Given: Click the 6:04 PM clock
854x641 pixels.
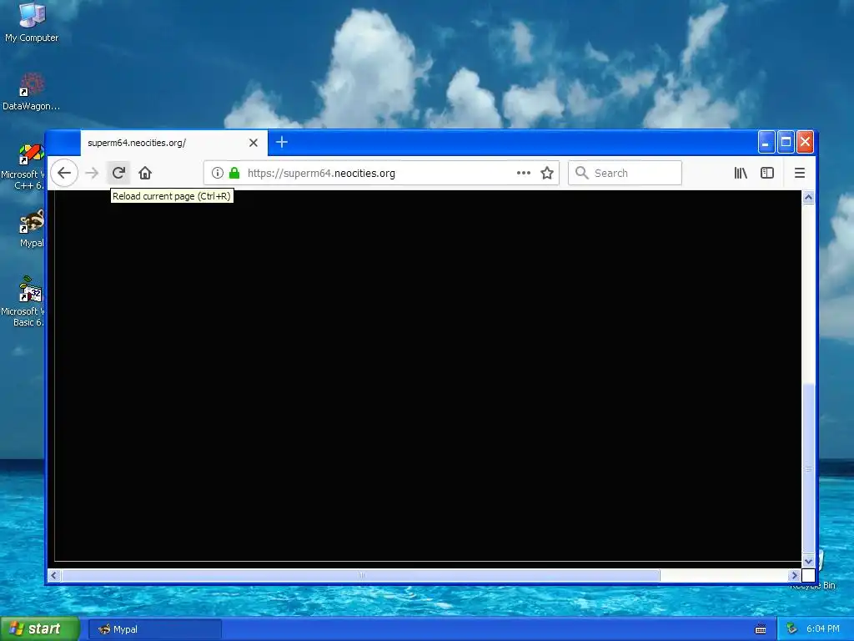Looking at the screenshot, I should [x=823, y=629].
